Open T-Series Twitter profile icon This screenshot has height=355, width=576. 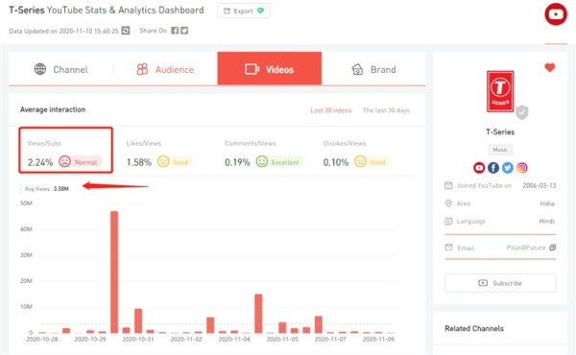[x=507, y=168]
